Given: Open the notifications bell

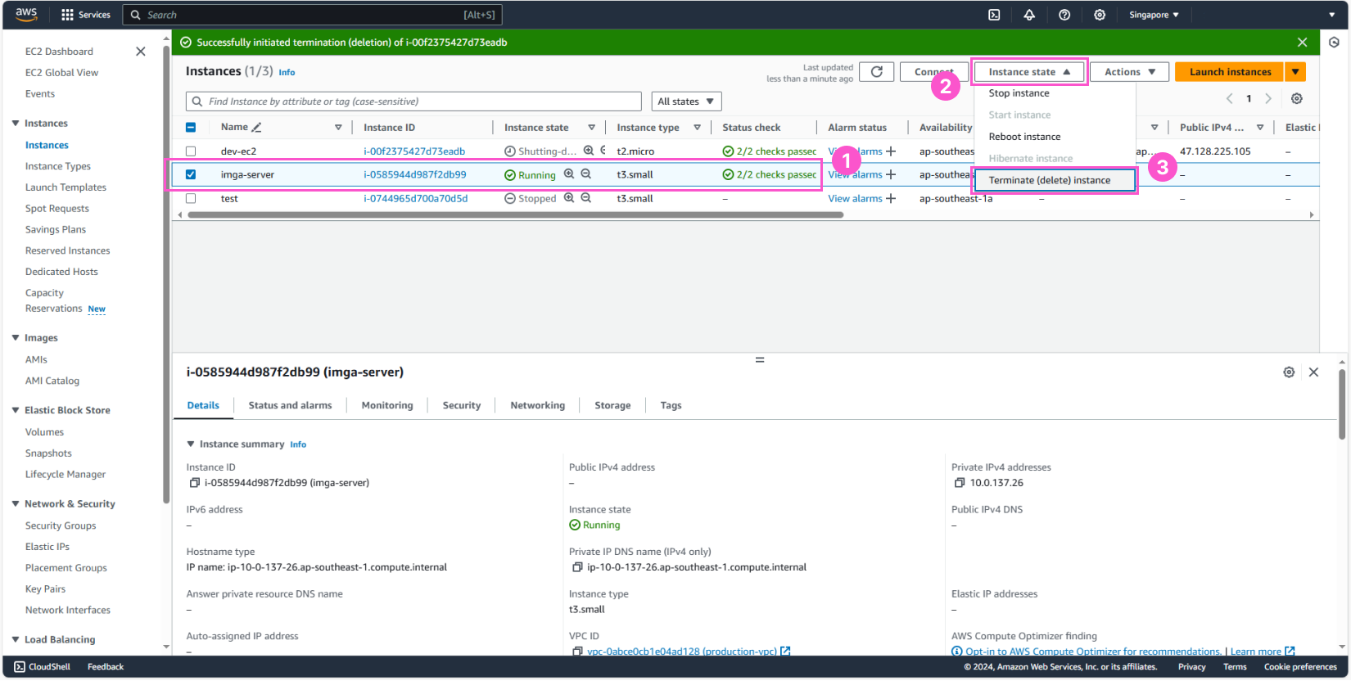Looking at the screenshot, I should [x=1029, y=15].
